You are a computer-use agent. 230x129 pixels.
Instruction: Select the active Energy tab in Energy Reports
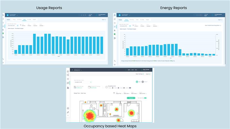coord(126,20)
